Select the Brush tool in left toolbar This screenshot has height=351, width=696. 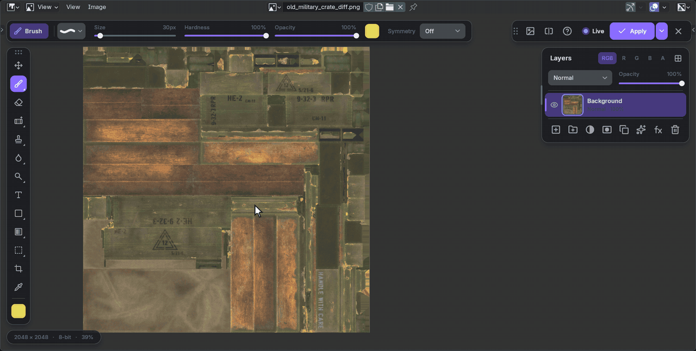(18, 84)
